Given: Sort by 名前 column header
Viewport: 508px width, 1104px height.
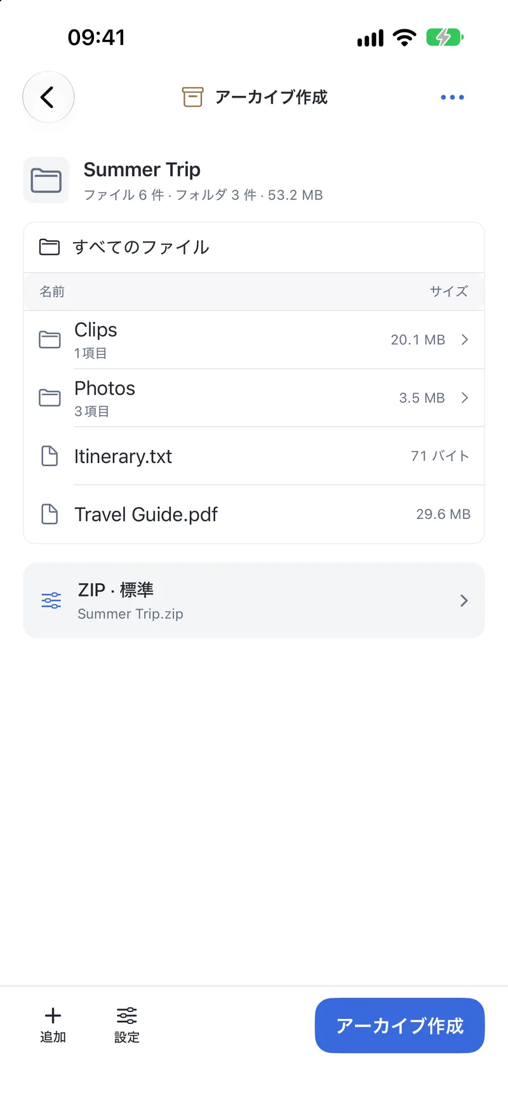Looking at the screenshot, I should pyautogui.click(x=52, y=292).
